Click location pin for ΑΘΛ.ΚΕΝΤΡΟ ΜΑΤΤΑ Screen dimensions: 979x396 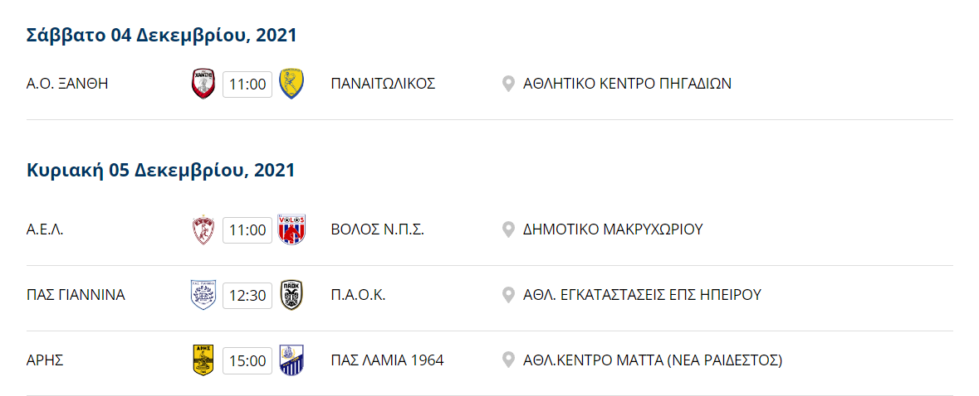point(508,360)
